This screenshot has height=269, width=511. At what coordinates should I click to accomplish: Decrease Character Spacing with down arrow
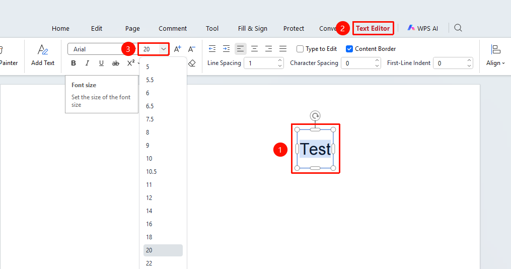[x=377, y=66]
